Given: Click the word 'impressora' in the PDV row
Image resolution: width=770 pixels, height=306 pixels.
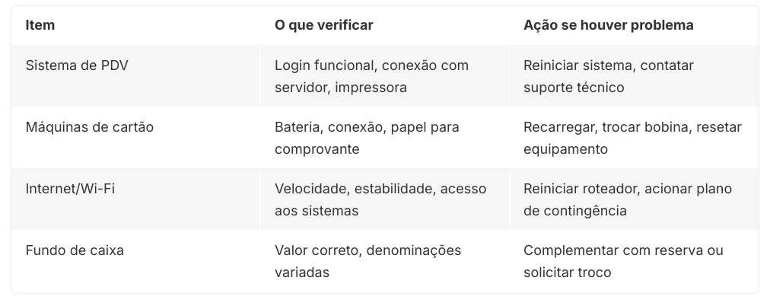Looking at the screenshot, I should (371, 88).
